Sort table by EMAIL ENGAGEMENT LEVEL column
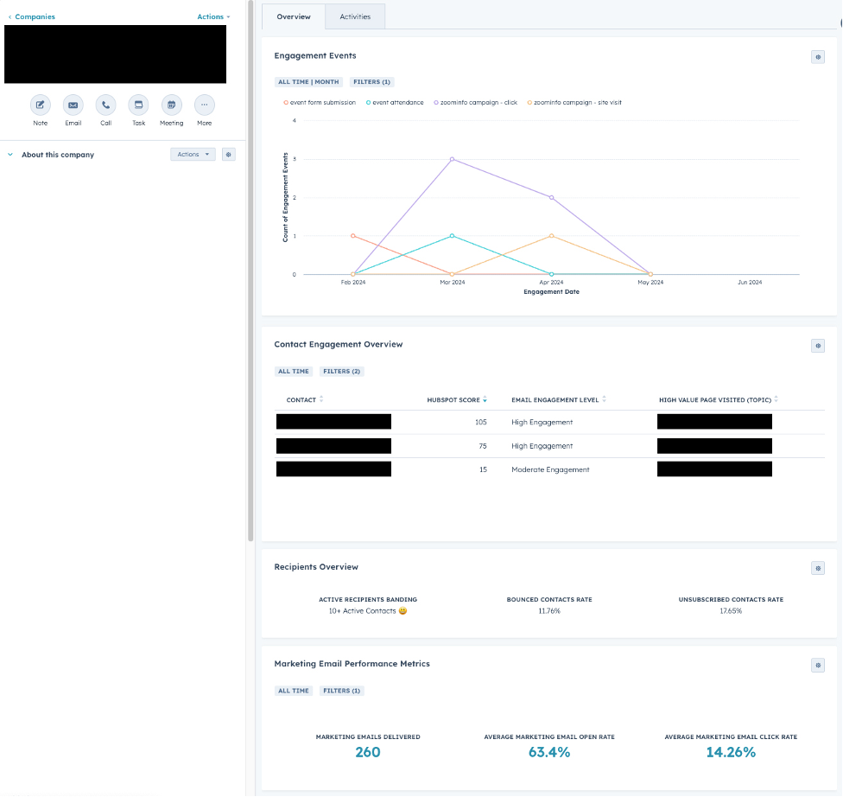843x797 pixels. (x=559, y=400)
